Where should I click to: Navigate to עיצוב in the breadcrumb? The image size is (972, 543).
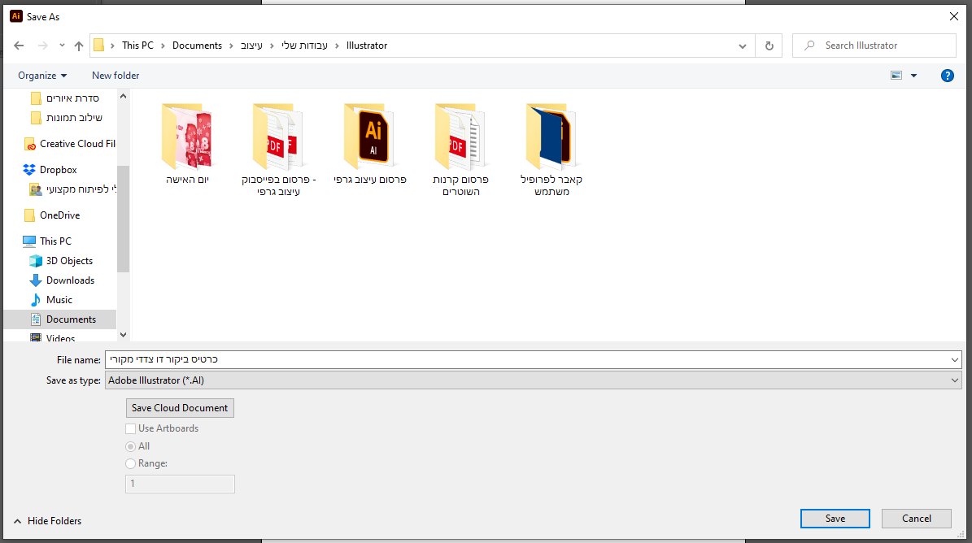pyautogui.click(x=251, y=46)
